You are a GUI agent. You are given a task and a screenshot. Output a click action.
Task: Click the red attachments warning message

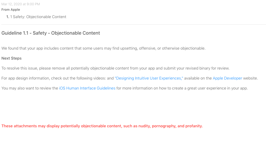(102, 126)
